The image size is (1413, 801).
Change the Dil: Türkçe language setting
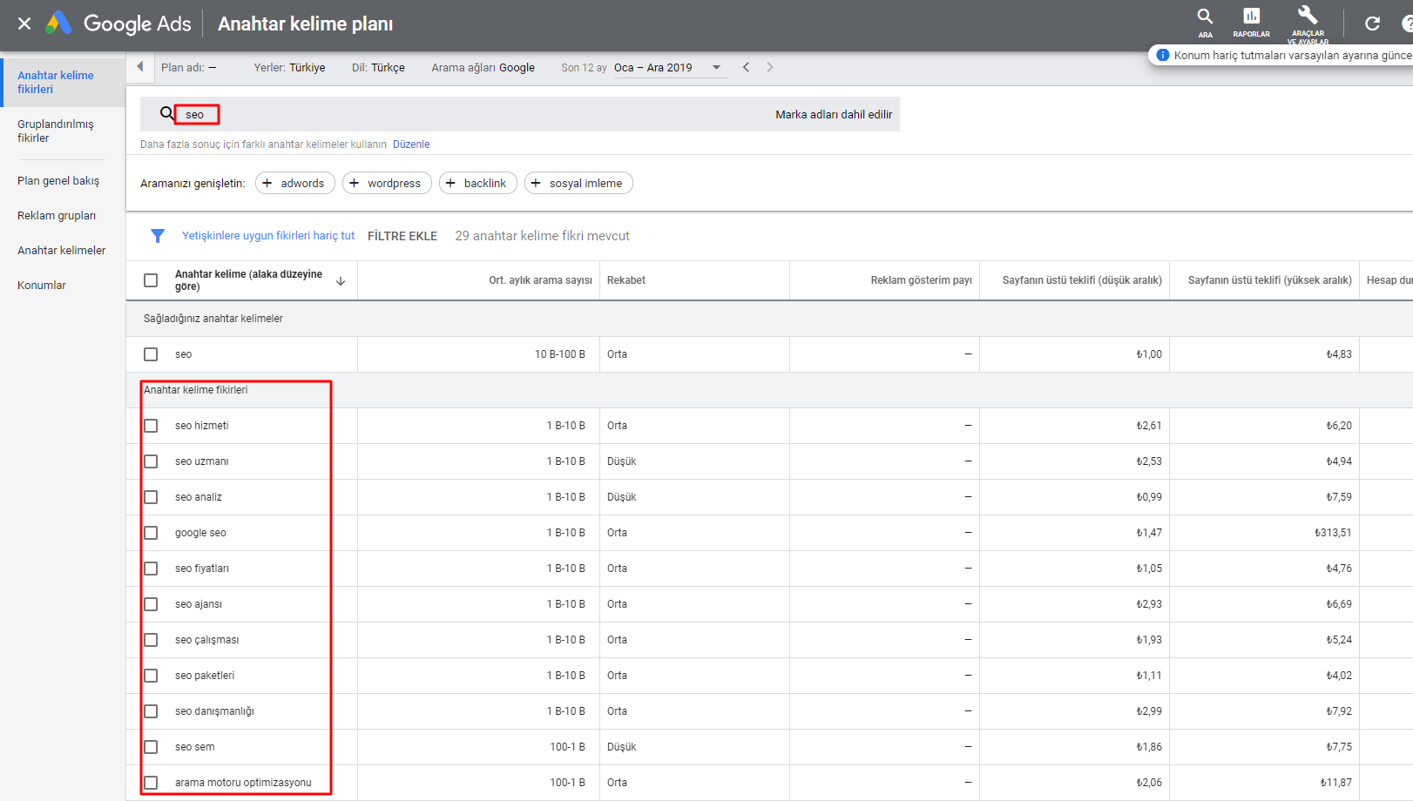378,67
